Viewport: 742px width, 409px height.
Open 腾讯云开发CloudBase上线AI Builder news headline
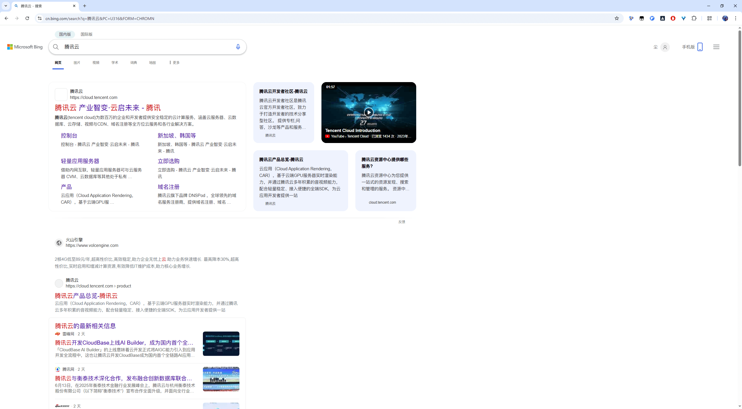click(x=124, y=343)
